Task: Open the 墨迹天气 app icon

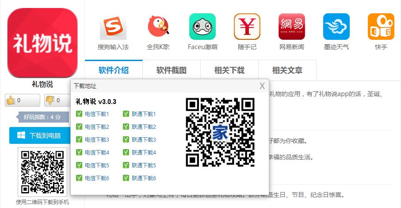Action: click(x=336, y=27)
